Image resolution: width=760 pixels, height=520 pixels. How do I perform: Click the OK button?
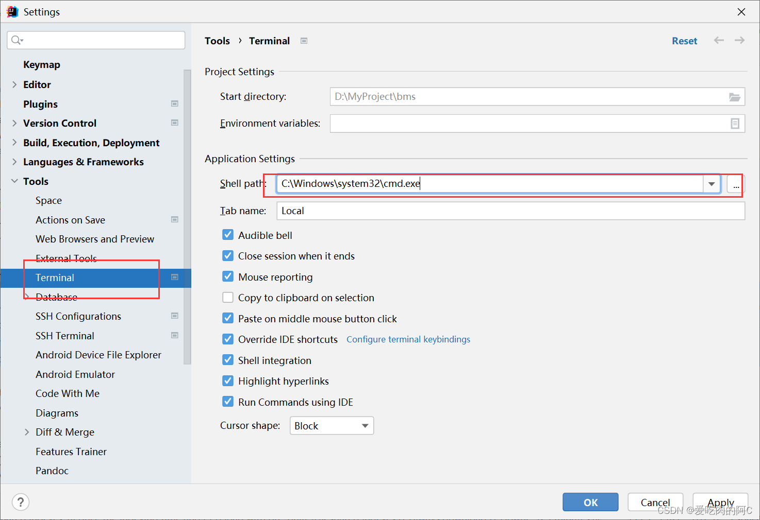tap(590, 502)
